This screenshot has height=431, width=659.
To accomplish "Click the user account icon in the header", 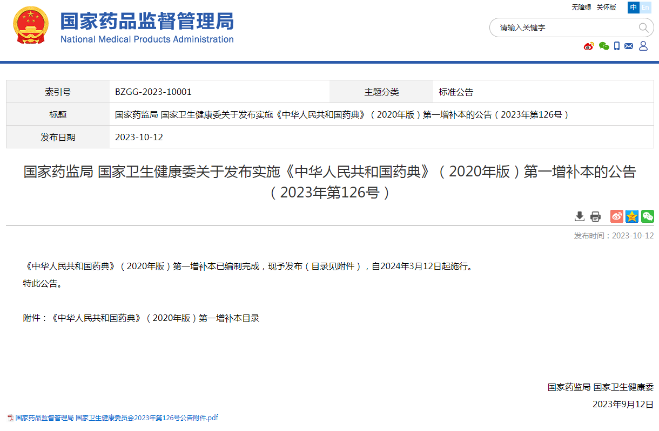I will pos(643,46).
